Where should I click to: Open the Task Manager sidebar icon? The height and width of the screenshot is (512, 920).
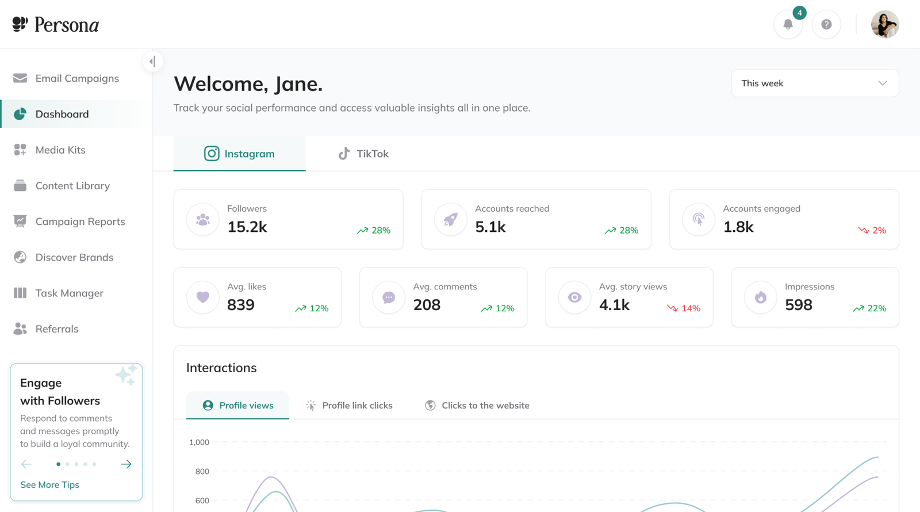point(20,293)
